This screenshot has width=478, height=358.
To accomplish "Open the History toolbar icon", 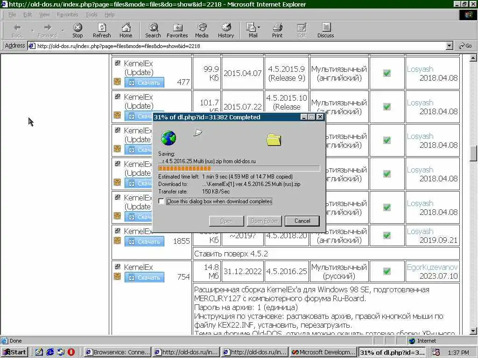I will tap(226, 30).
